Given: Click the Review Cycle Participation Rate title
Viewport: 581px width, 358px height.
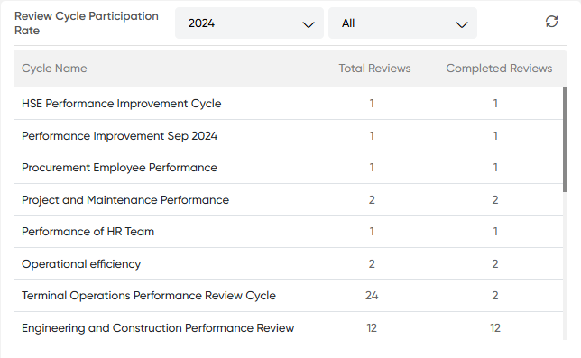Looking at the screenshot, I should pos(87,23).
